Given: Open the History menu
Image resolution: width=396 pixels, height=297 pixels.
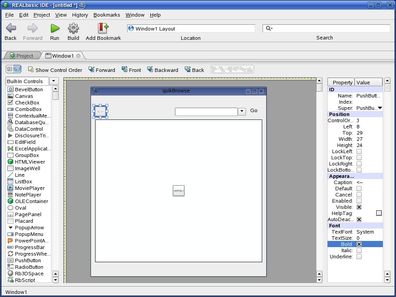Looking at the screenshot, I should pos(80,15).
